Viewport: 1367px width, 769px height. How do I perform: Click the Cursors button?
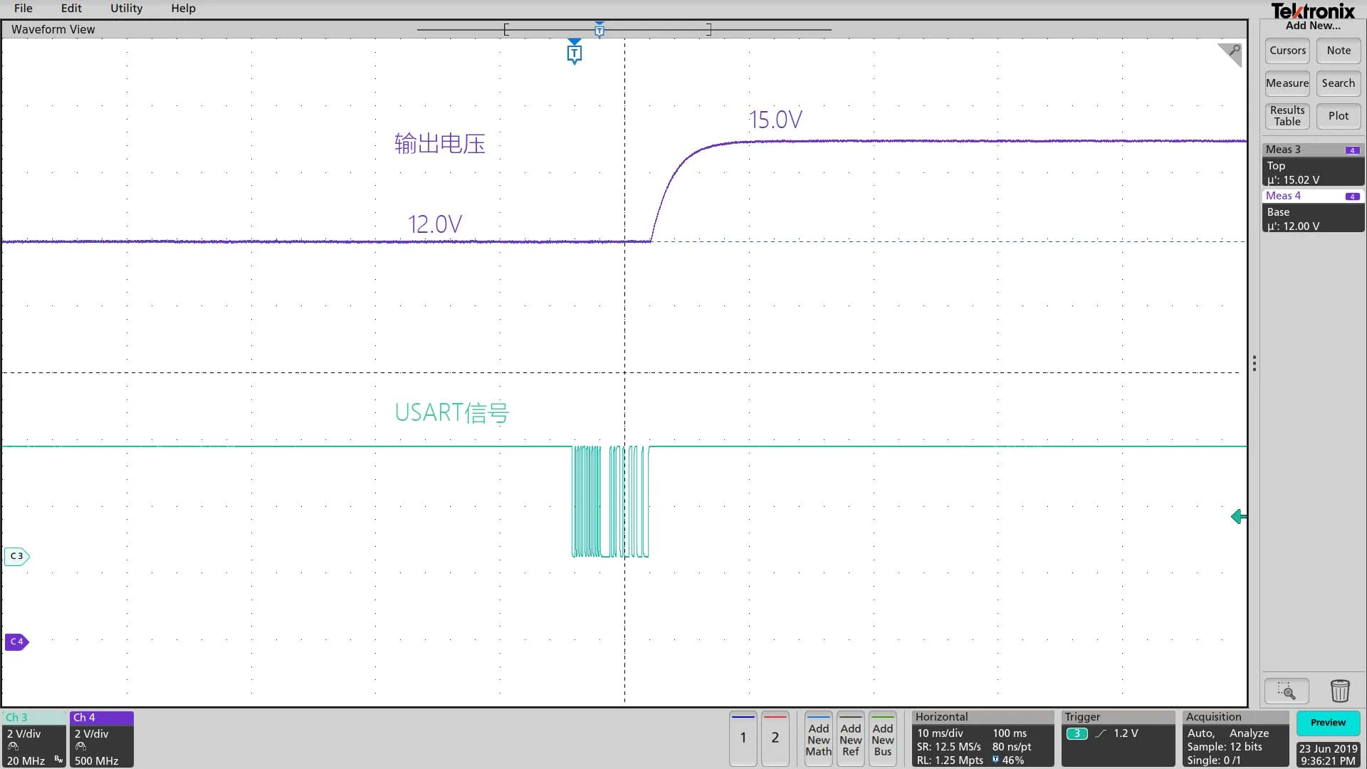[1287, 51]
